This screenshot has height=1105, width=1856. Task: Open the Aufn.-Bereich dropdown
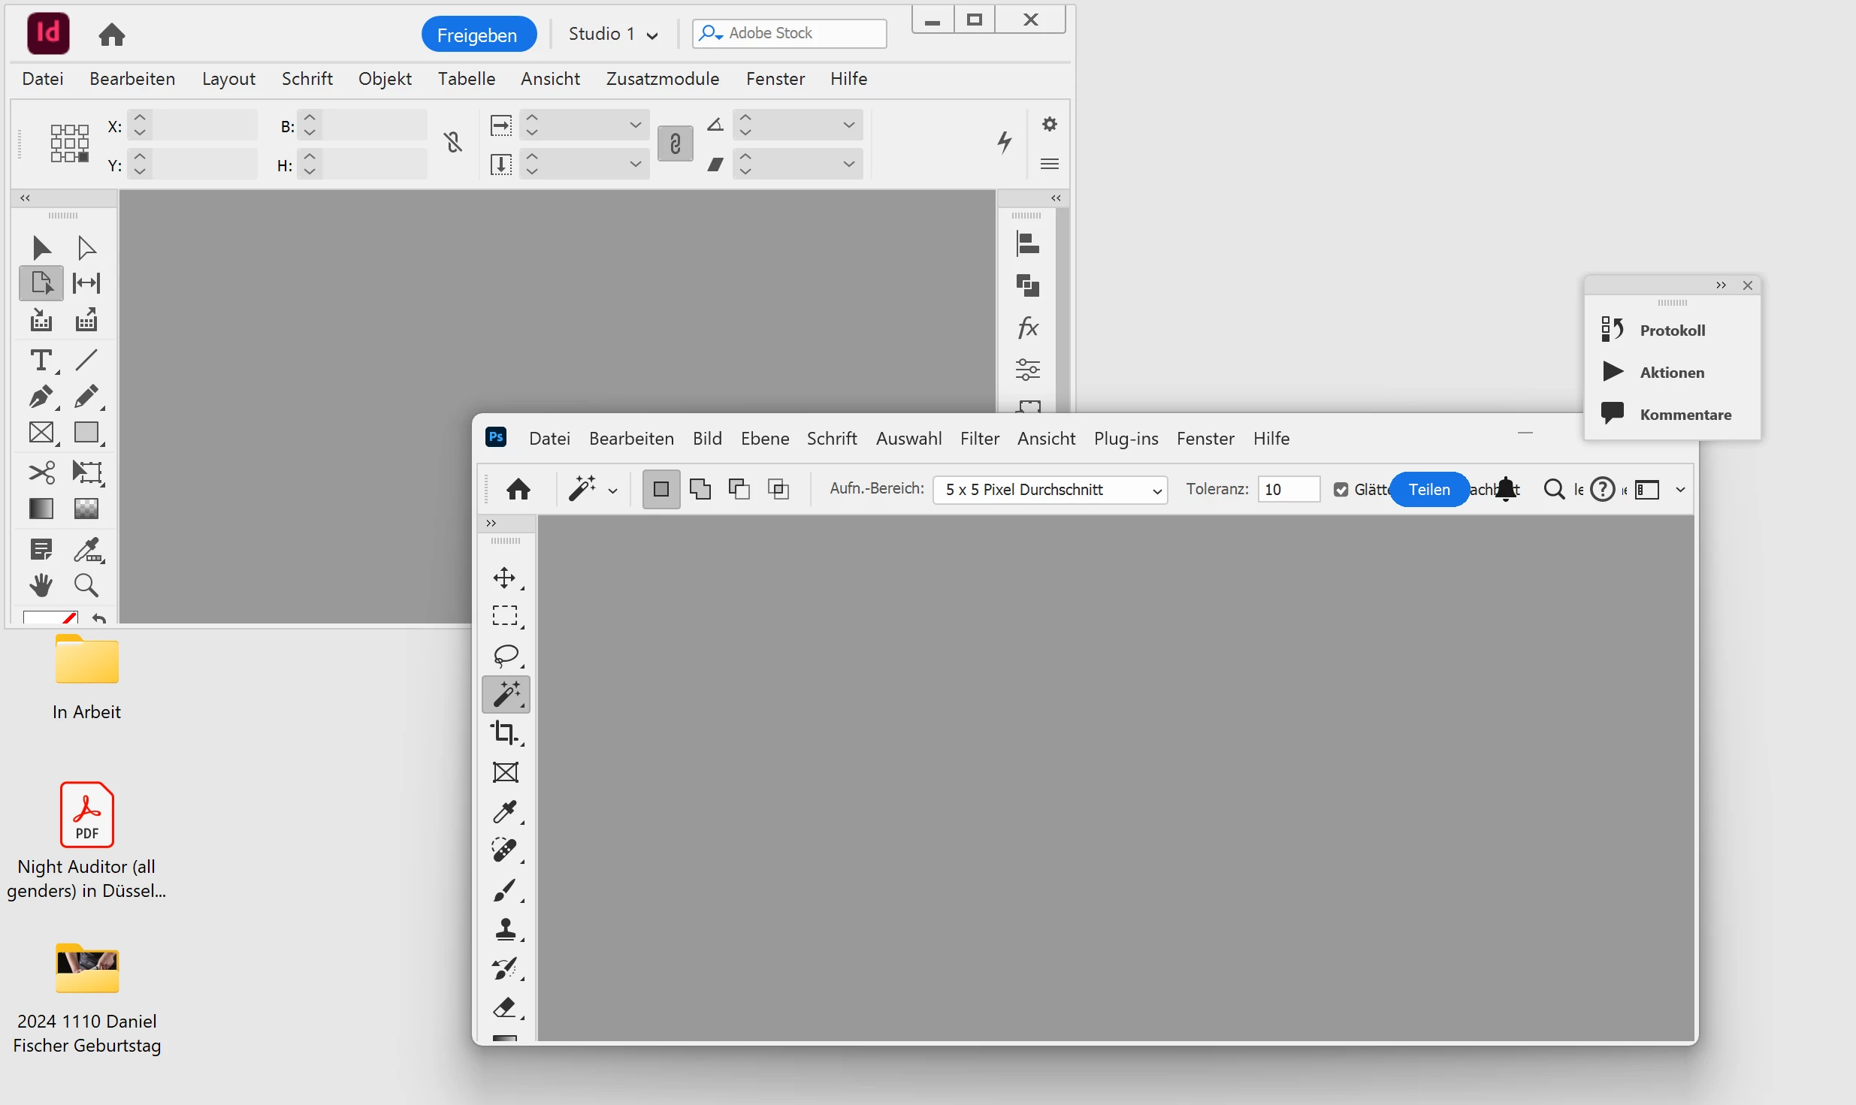1050,490
